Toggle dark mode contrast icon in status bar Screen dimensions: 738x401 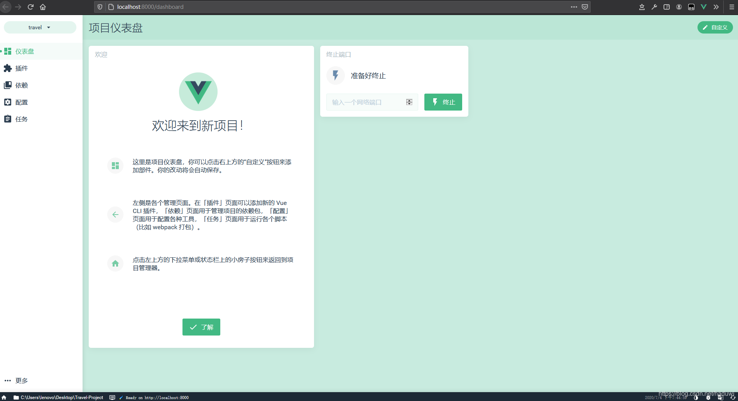click(696, 398)
